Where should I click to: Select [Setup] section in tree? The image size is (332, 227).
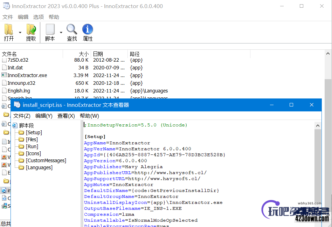click(x=34, y=132)
